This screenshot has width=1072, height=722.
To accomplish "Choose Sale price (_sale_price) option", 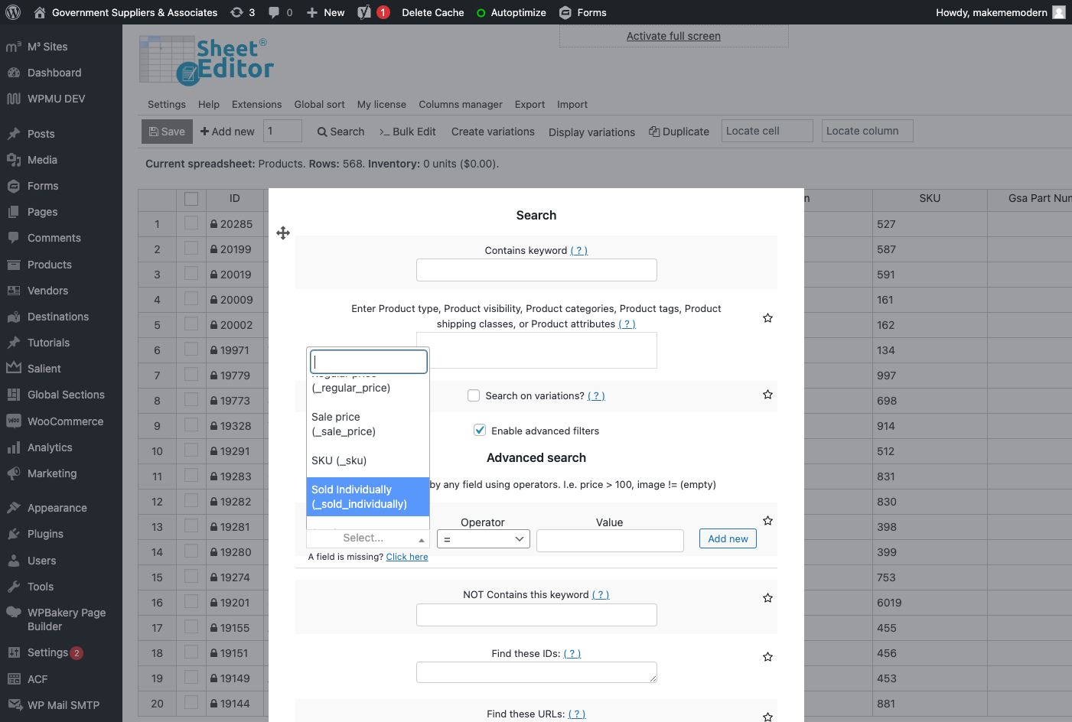I will pos(368,424).
